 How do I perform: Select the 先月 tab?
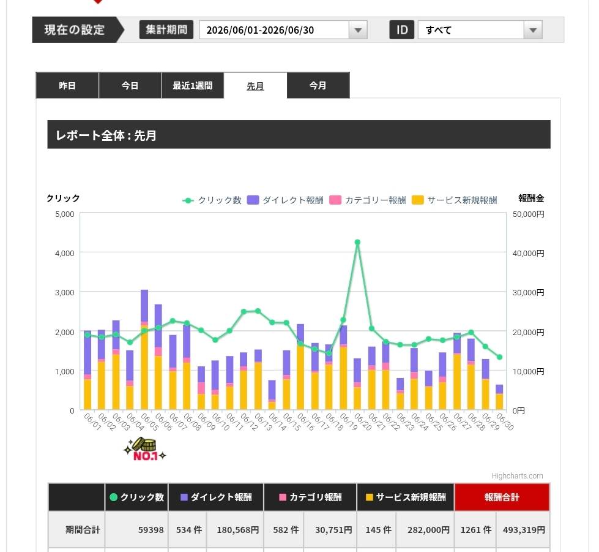coord(255,86)
